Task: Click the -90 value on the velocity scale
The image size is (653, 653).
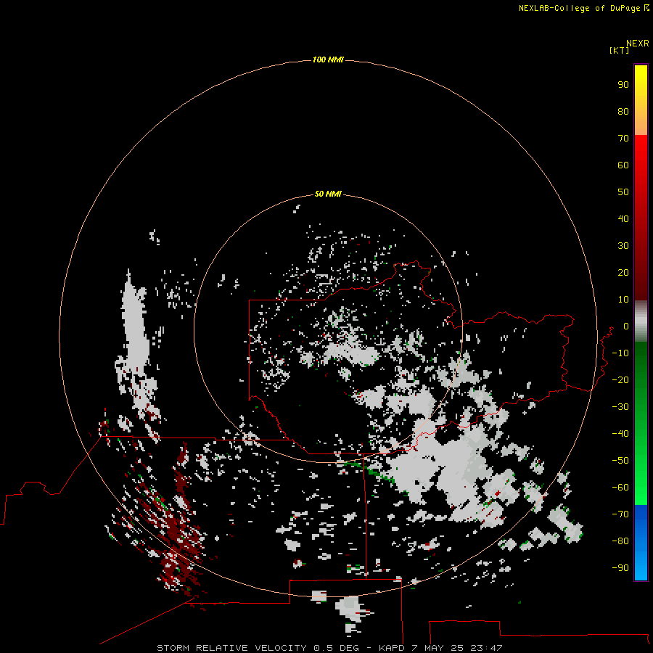Action: point(620,568)
